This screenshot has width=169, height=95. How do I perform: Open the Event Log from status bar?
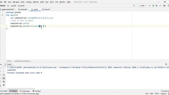pyautogui.click(x=165, y=91)
